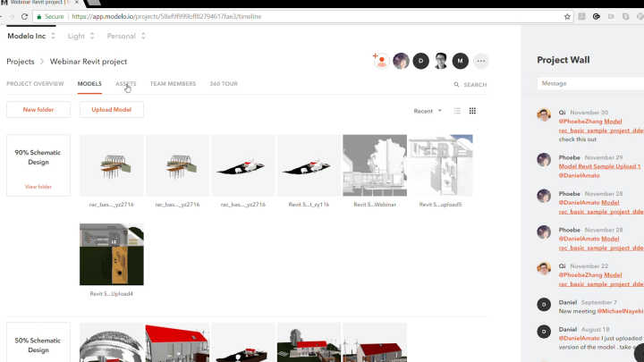This screenshot has width=644, height=362.
Task: Open the woman's photo member avatar
Action: 401,61
